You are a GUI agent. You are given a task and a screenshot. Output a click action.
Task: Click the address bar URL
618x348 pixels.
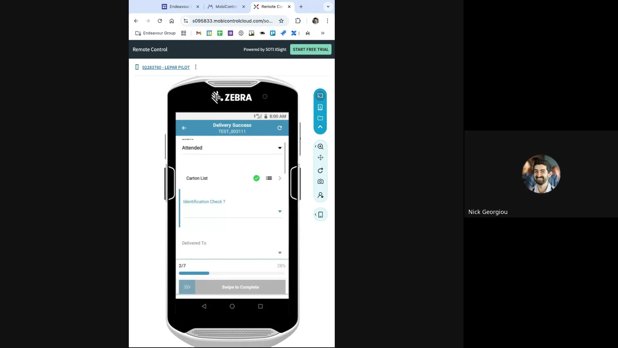(232, 21)
